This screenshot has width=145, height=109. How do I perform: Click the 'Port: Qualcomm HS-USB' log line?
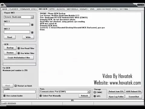pyautogui.click(x=64, y=18)
